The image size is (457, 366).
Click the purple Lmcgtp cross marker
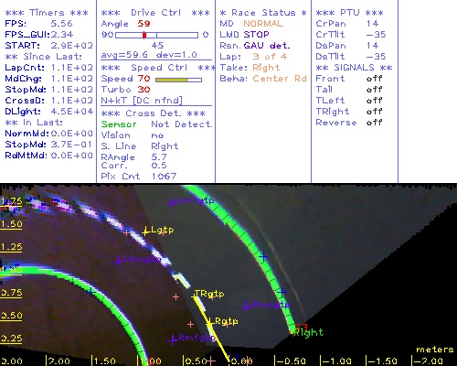click(118, 261)
